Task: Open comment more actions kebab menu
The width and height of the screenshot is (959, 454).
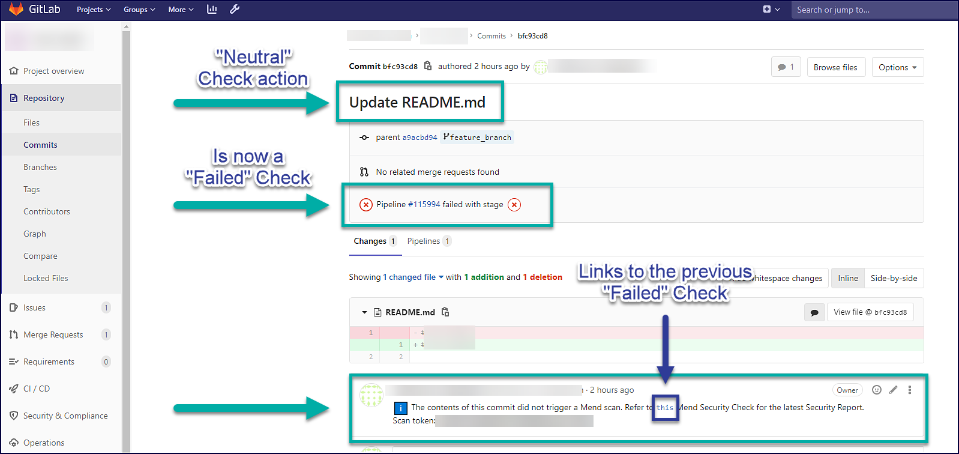Action: 910,390
